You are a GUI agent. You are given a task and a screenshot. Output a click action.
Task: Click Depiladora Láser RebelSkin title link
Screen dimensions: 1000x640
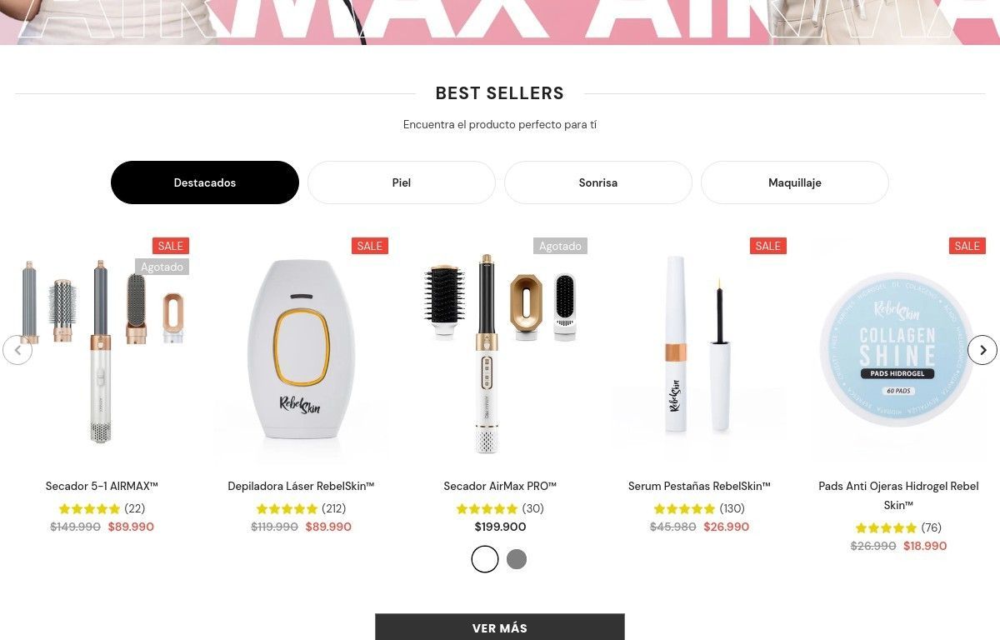(301, 486)
